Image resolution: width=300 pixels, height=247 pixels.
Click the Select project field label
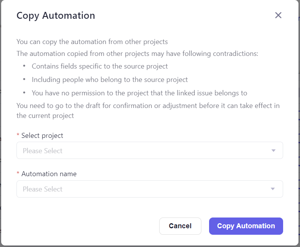(x=42, y=136)
